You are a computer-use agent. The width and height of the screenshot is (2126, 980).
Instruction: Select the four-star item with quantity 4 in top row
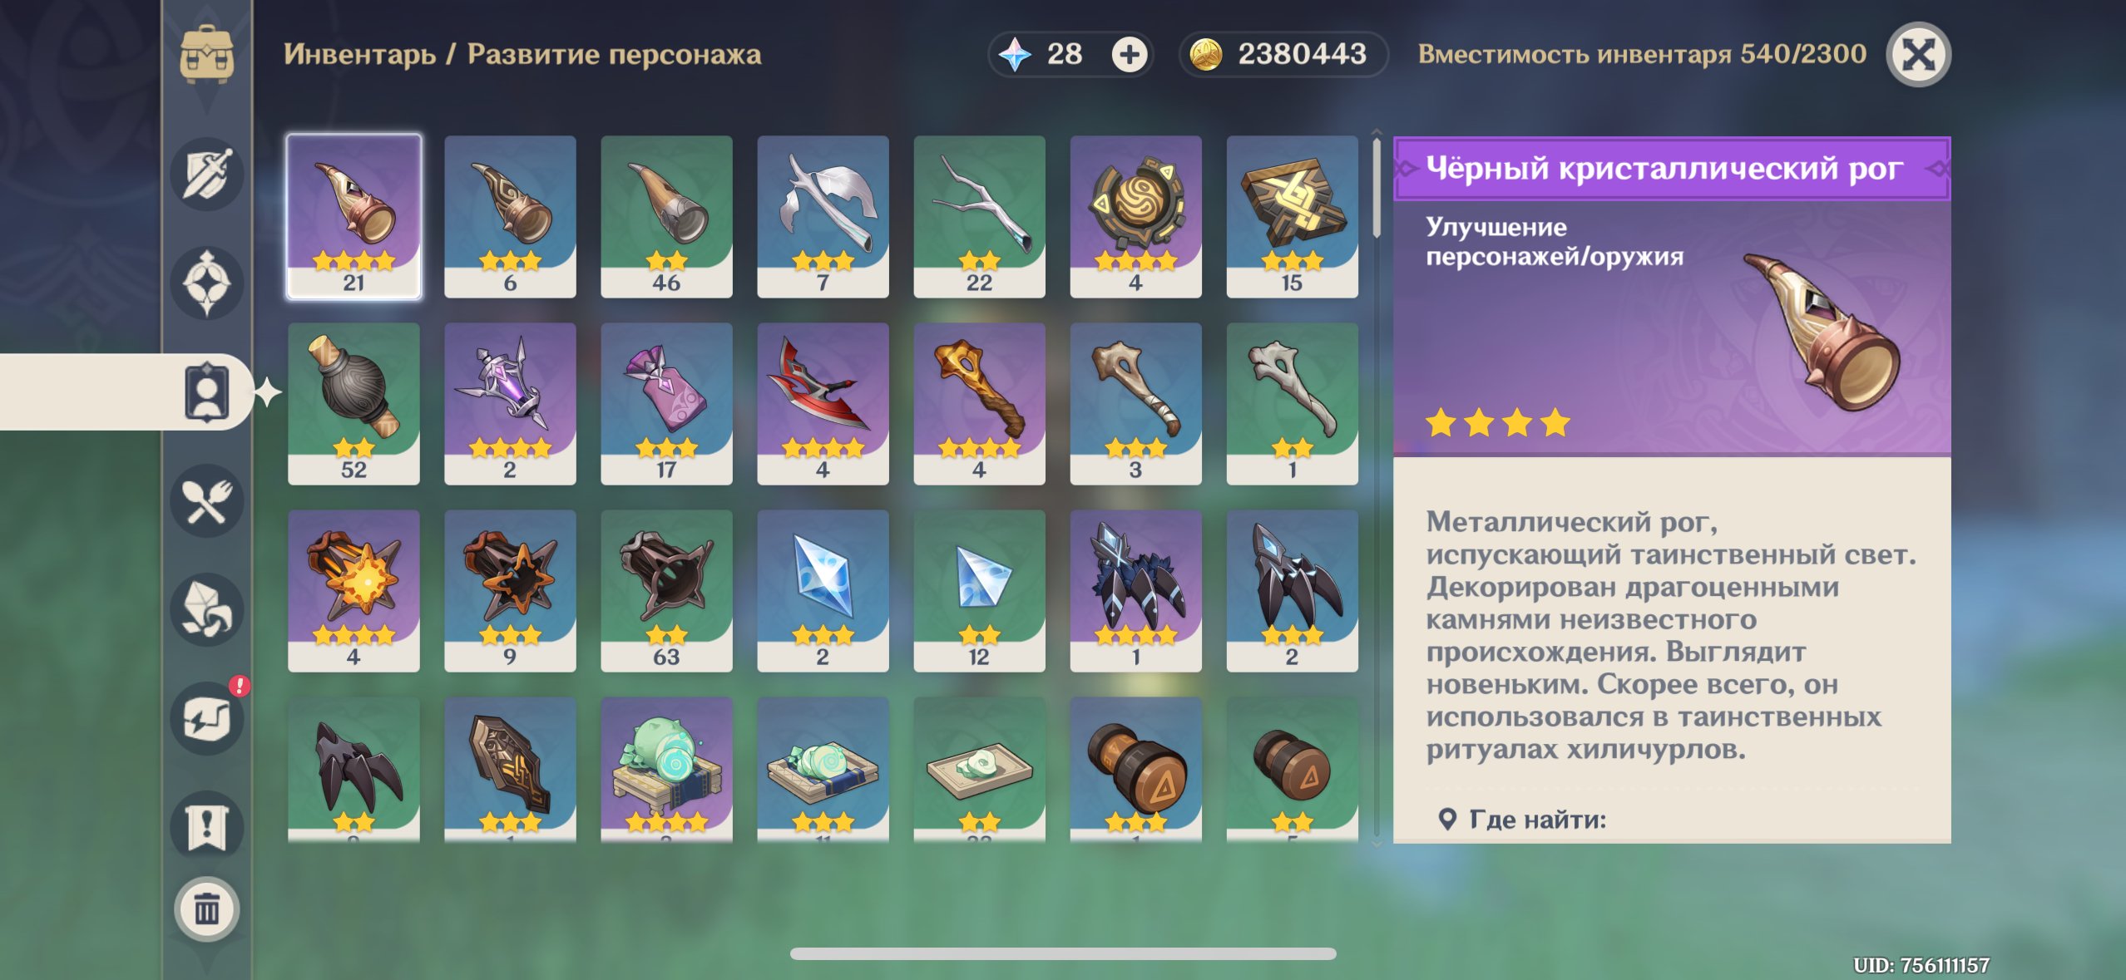(1135, 216)
